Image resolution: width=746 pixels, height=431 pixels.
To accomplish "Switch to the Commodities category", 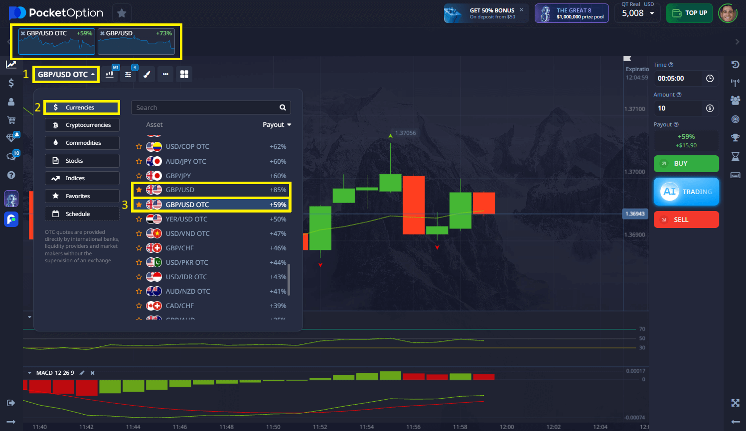I will click(82, 143).
